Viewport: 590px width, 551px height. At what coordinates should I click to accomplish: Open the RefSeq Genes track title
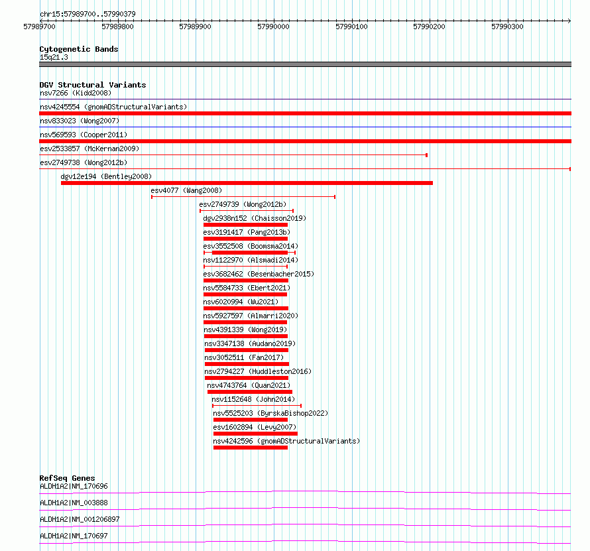pos(67,478)
